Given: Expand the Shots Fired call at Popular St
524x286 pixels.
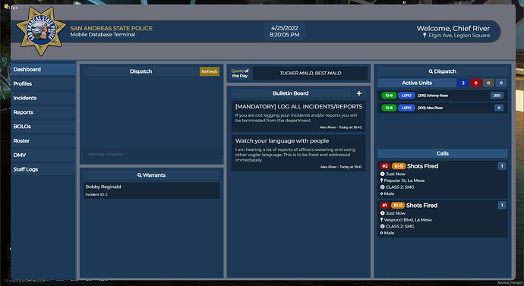Looking at the screenshot, I should [443, 180].
